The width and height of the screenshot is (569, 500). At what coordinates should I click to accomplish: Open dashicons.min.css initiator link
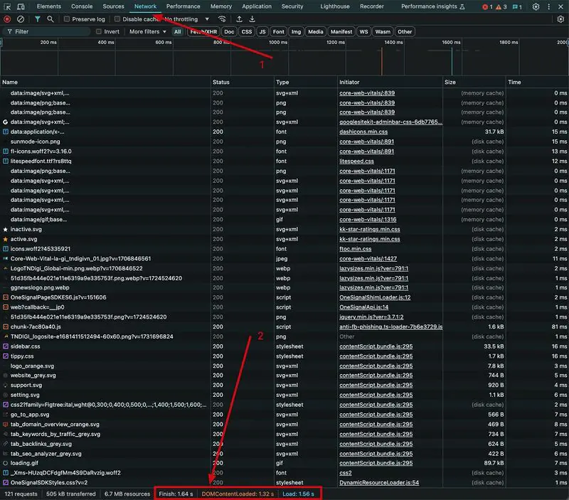[x=363, y=132]
